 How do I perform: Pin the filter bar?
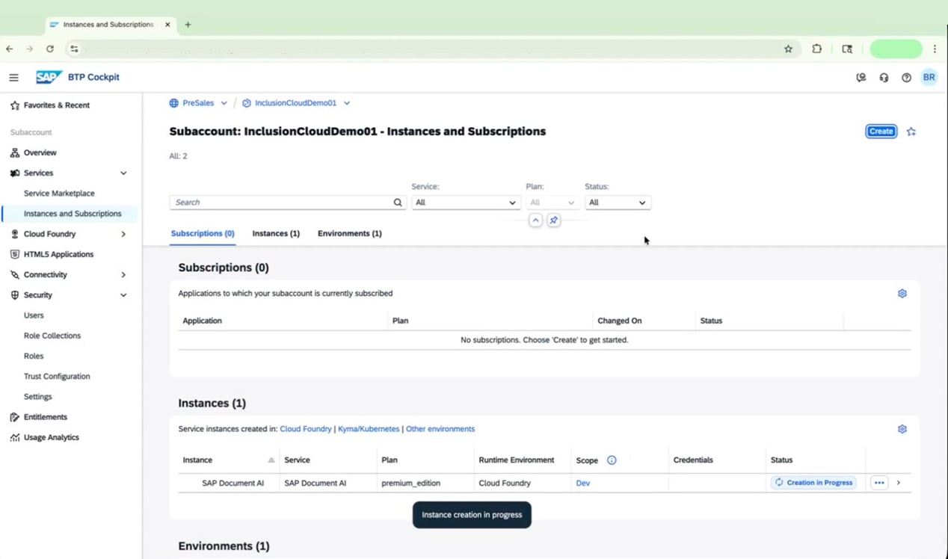[x=553, y=220]
